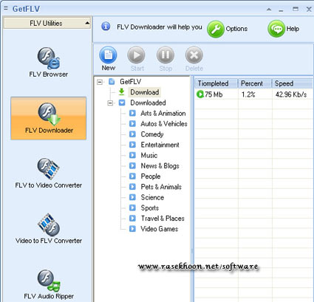
Task: Open the Comedy category
Action: pos(152,134)
